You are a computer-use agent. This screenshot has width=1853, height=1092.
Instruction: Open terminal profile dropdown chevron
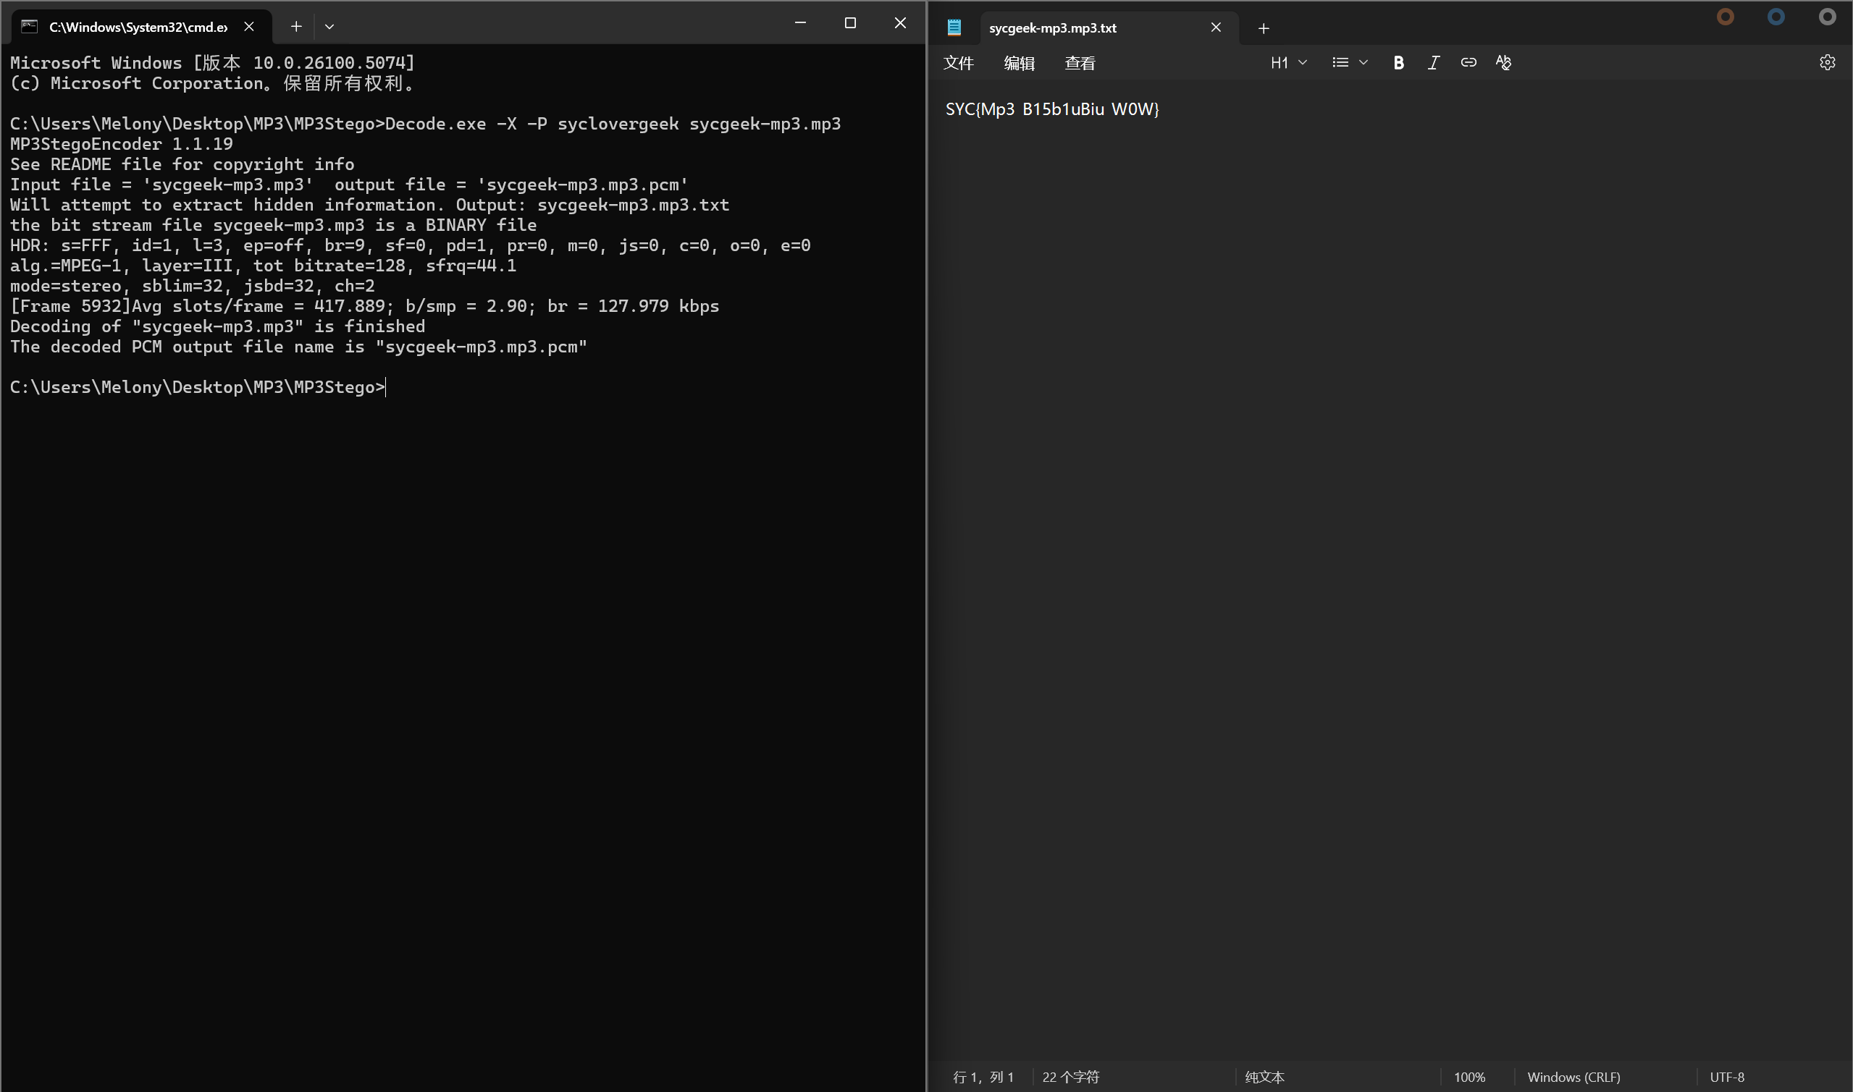[x=329, y=27]
